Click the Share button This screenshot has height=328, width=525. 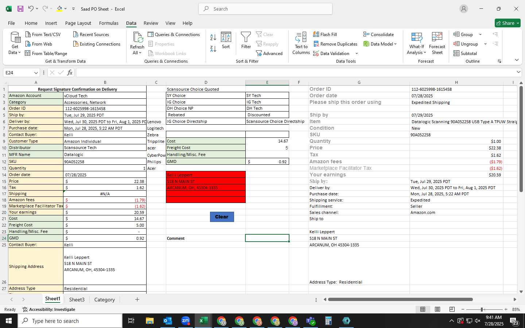tap(507, 23)
